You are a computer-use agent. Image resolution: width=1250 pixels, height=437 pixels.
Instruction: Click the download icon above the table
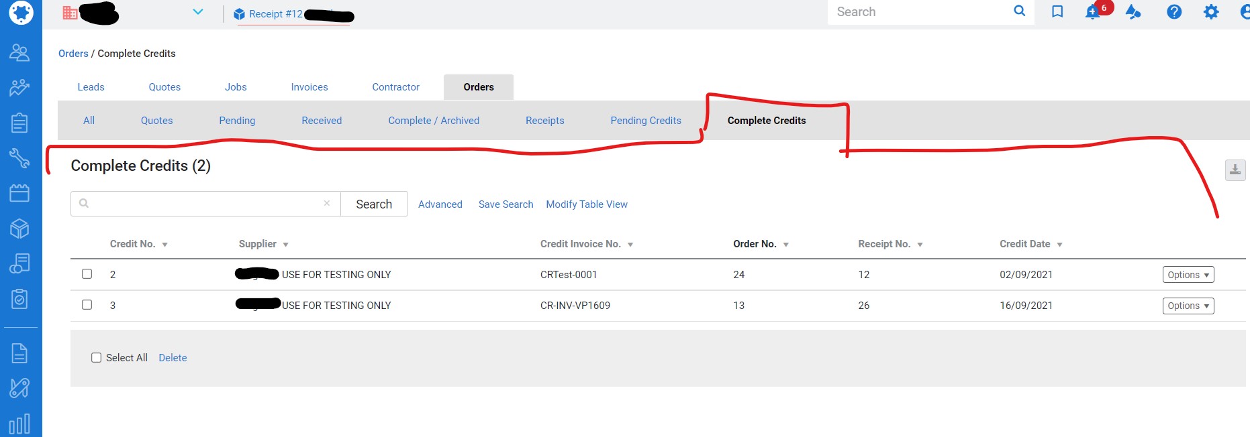[1235, 170]
